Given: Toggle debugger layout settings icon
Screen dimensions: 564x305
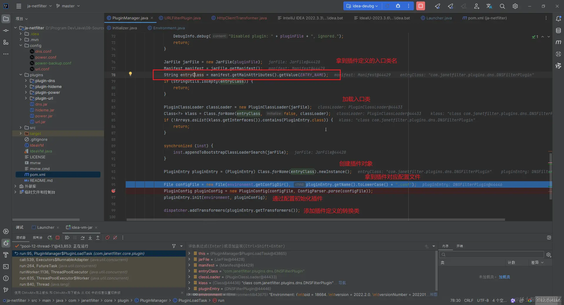Looking at the screenshot, I should [549, 238].
